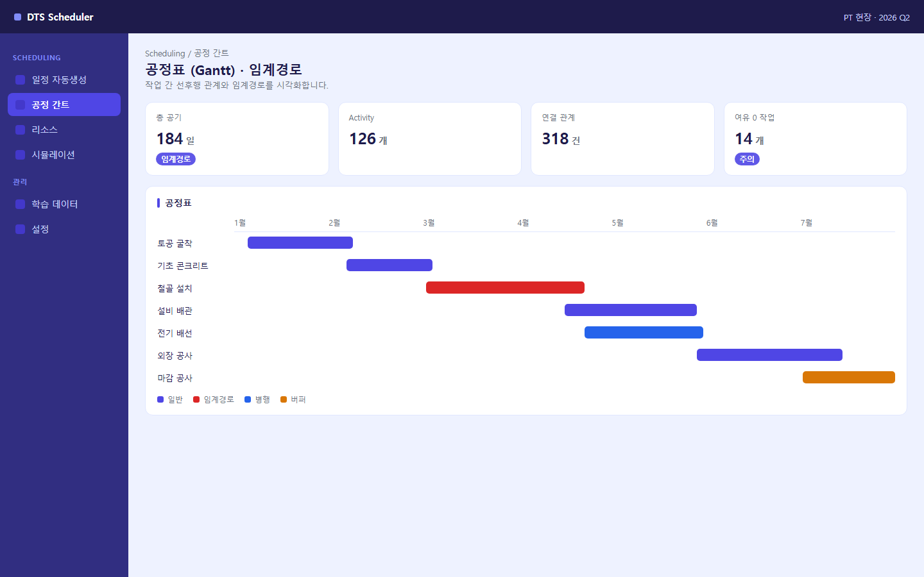Click the 2월 timeline header
The image size is (924, 577).
(334, 223)
